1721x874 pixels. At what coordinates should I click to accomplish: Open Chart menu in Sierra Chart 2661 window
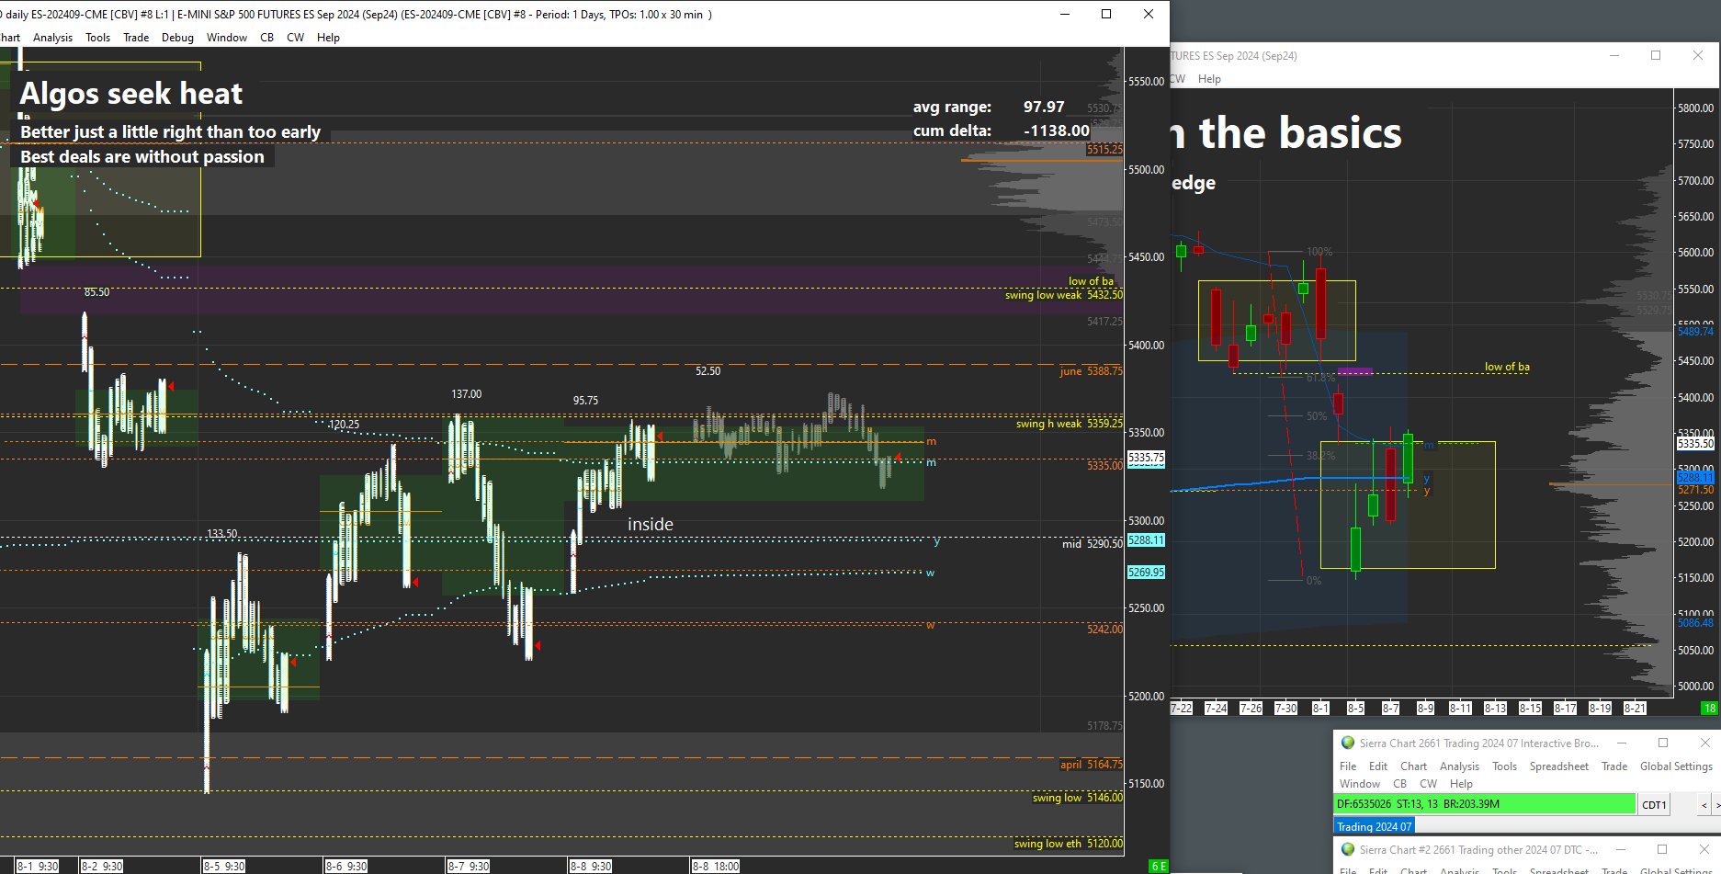pos(1413,766)
